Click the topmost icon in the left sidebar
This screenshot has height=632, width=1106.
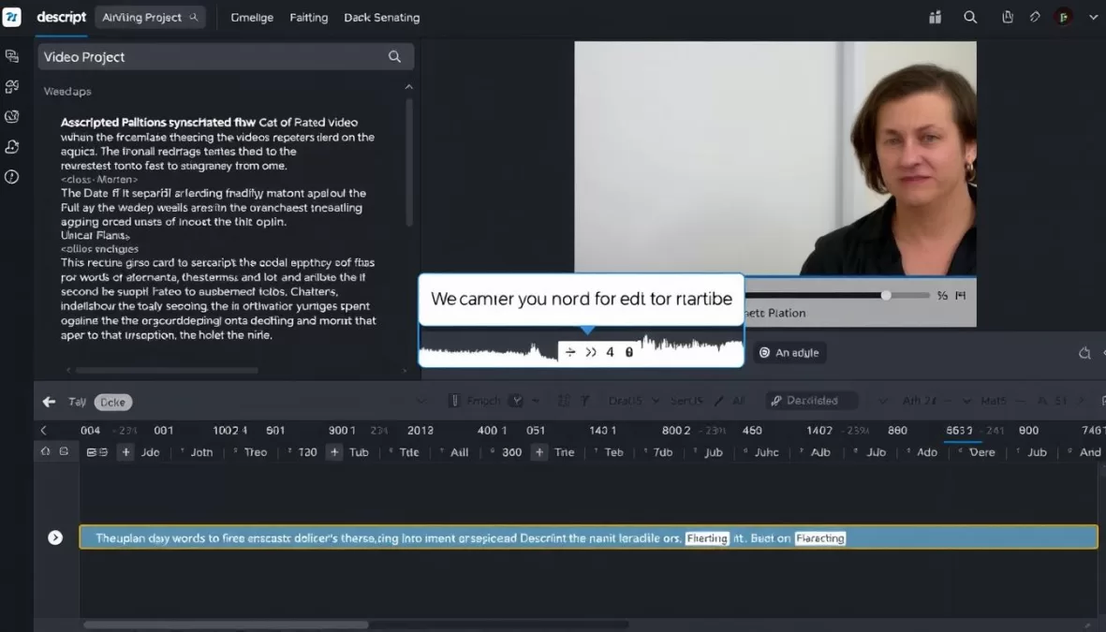point(12,56)
